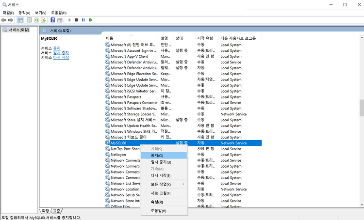
Task: Click gear icon beside Network Location service
Action: tap(107, 189)
